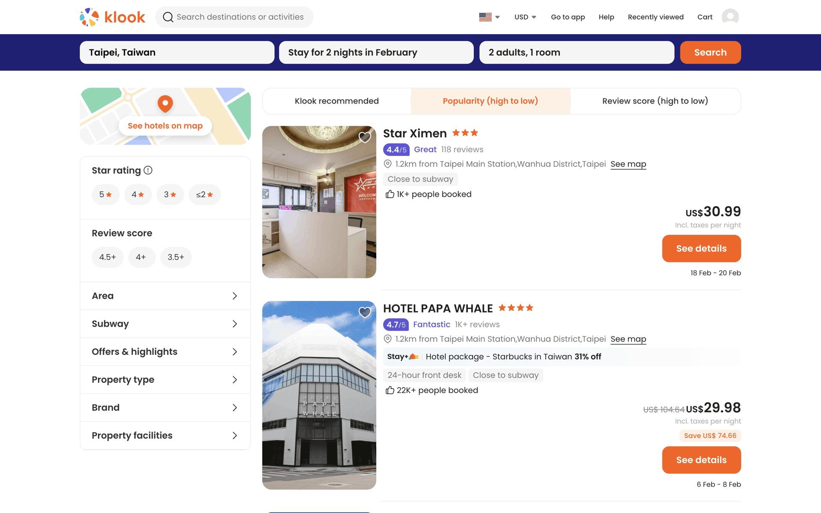Open the stay dates selector
Screen dimensions: 821x513
(x=376, y=52)
